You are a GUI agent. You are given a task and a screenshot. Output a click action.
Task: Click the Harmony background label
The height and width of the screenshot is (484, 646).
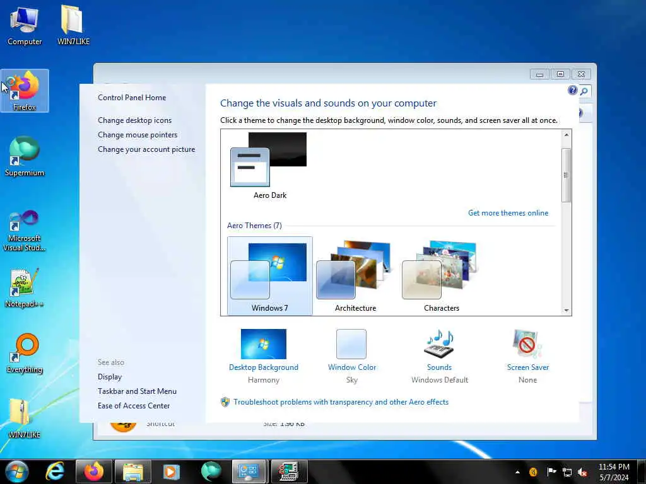click(x=264, y=380)
